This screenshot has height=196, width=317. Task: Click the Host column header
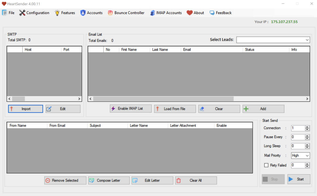point(42,49)
